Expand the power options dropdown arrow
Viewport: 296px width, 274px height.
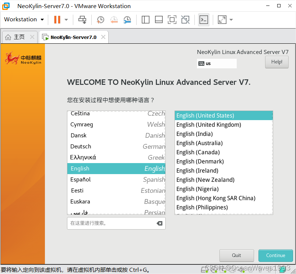pyautogui.click(x=66, y=19)
